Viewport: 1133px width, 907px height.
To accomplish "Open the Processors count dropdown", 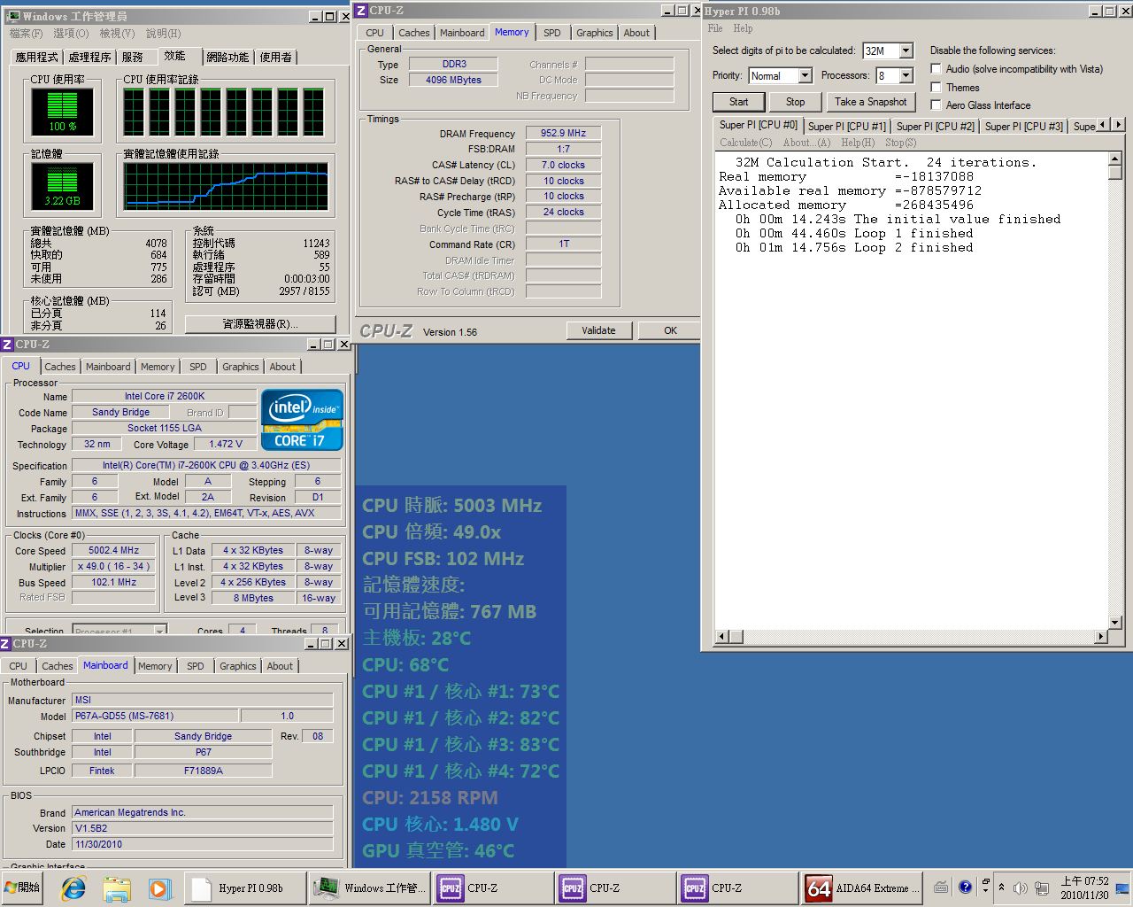I will click(906, 76).
